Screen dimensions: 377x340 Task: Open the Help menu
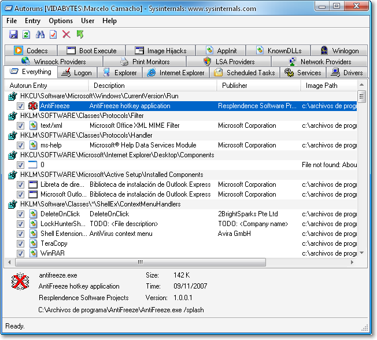tap(109, 21)
